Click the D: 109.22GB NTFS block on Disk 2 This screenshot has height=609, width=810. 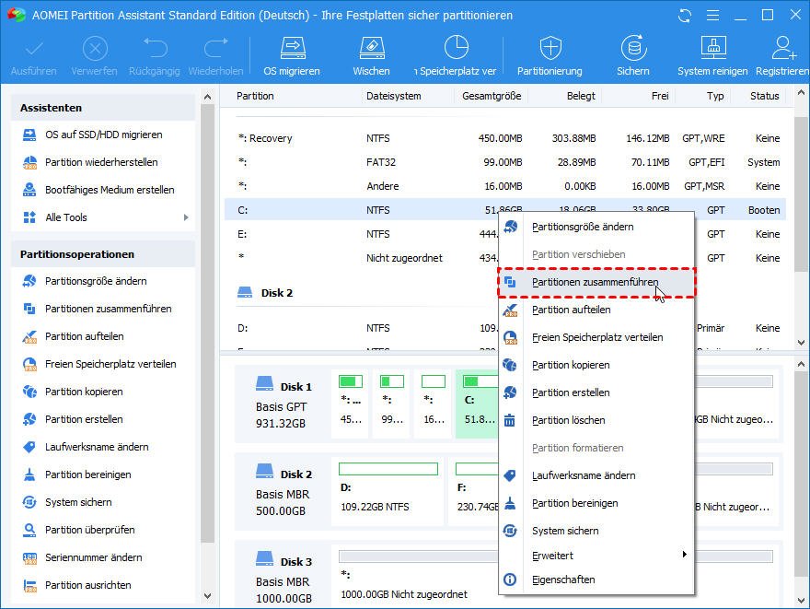(388, 492)
